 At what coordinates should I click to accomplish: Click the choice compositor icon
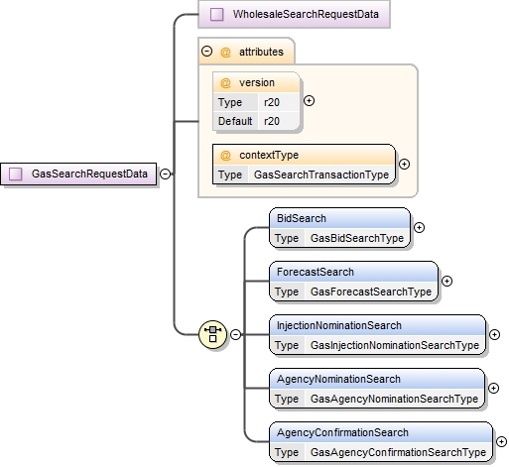pos(213,334)
